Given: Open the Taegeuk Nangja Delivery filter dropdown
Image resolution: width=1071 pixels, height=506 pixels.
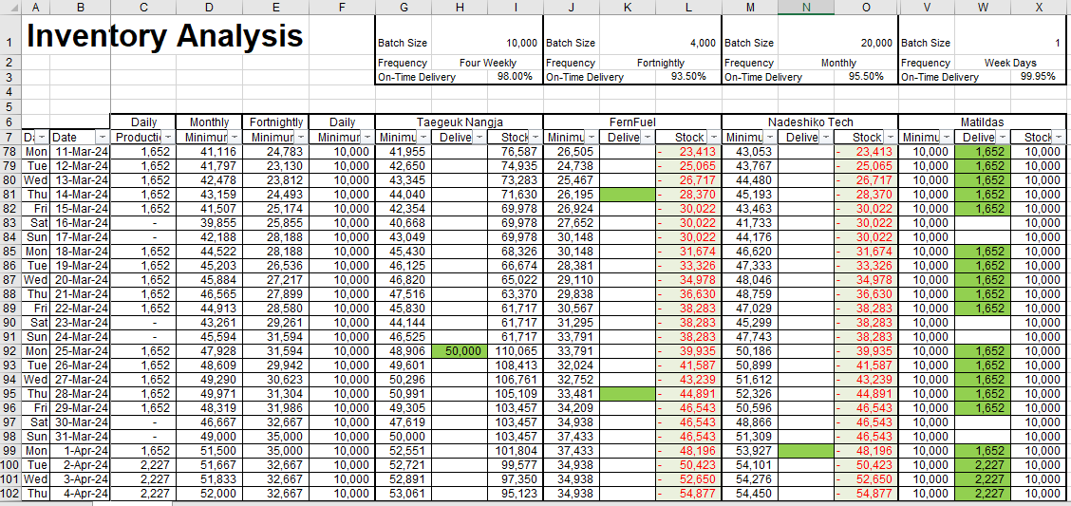Looking at the screenshot, I should pos(479,138).
